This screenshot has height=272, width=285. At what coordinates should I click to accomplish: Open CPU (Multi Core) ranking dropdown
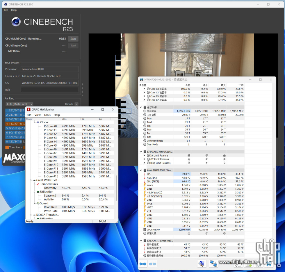(x=19, y=104)
